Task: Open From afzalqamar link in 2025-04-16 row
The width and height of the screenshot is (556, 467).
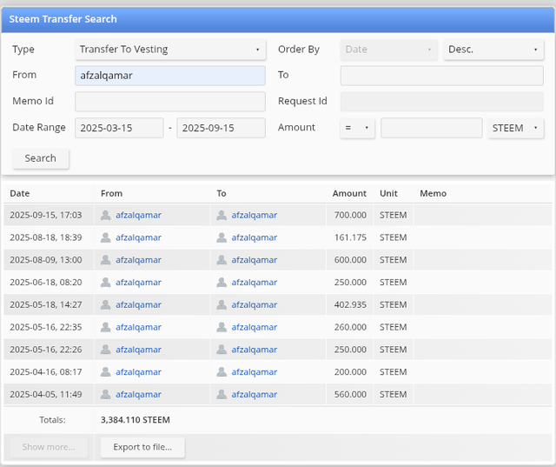Action: click(x=138, y=372)
